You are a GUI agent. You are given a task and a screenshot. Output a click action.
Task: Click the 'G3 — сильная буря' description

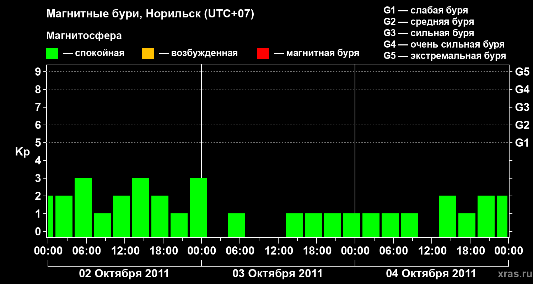(429, 33)
